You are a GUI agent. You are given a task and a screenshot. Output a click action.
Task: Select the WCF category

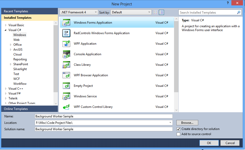click(16, 79)
